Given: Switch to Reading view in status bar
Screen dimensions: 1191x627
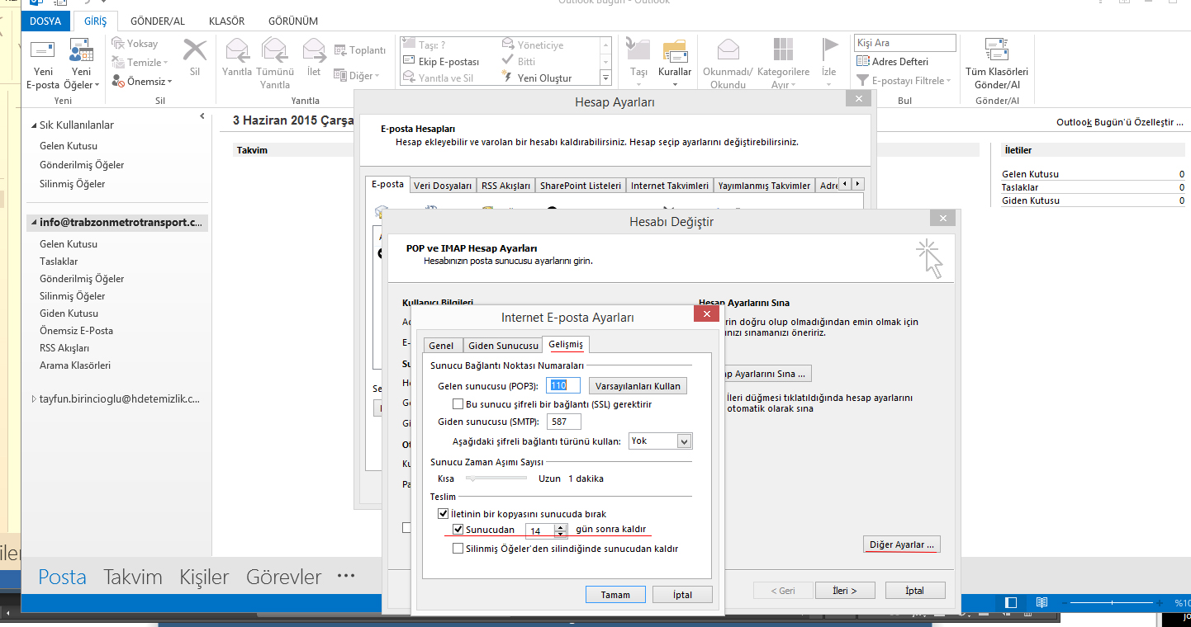Looking at the screenshot, I should click(x=1042, y=603).
